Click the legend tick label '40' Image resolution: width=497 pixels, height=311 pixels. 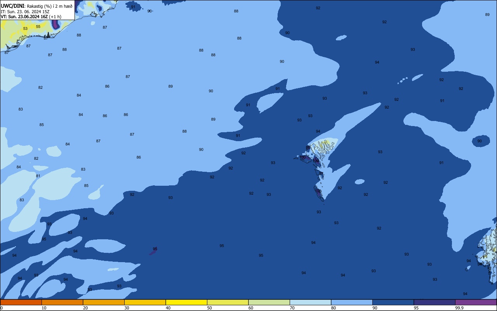(168, 308)
